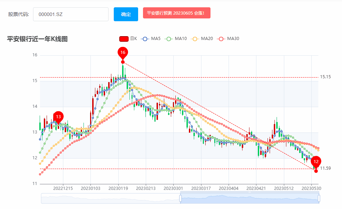
Task: Click the y-axis value 16
Action: pos(35,55)
